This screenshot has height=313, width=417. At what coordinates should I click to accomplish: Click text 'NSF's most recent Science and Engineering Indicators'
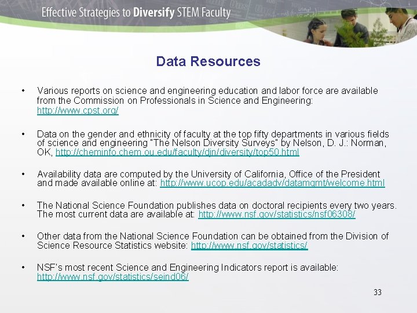click(149, 267)
